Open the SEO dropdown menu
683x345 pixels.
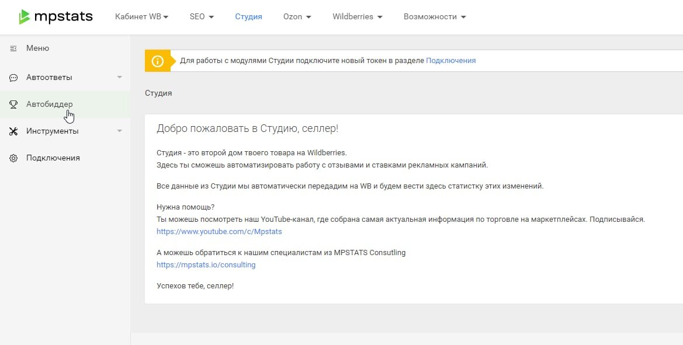[x=202, y=17]
